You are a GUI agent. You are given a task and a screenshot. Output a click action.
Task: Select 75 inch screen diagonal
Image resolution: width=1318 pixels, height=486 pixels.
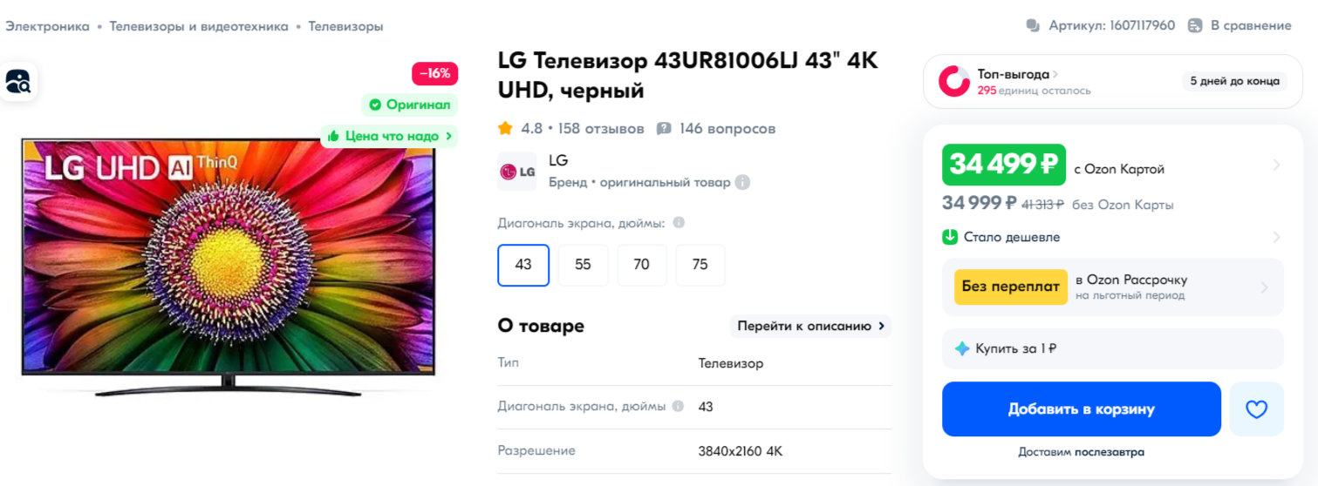700,265
